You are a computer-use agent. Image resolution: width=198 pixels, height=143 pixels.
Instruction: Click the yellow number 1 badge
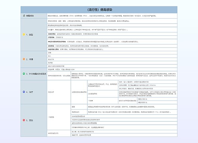tap(24, 35)
